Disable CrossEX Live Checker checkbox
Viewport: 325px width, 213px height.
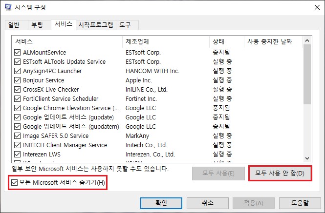pyautogui.click(x=17, y=90)
